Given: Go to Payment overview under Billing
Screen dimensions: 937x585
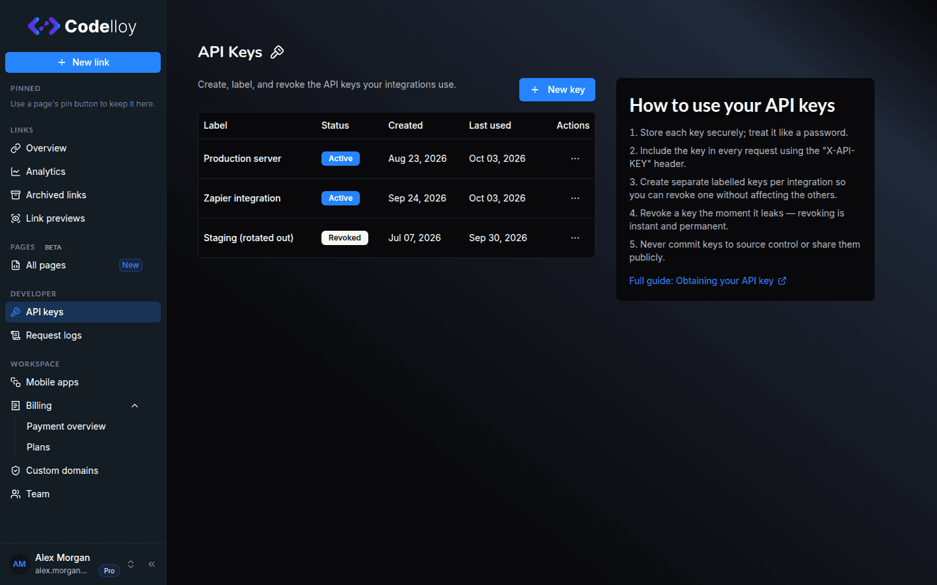Looking at the screenshot, I should pyautogui.click(x=66, y=426).
